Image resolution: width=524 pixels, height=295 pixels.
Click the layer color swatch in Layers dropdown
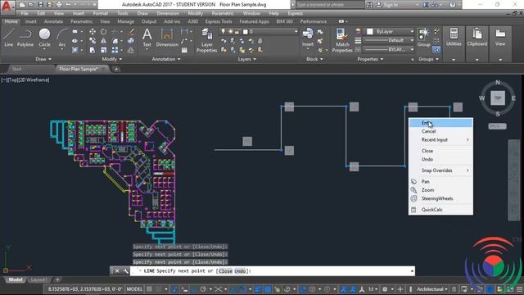pyautogui.click(x=246, y=31)
